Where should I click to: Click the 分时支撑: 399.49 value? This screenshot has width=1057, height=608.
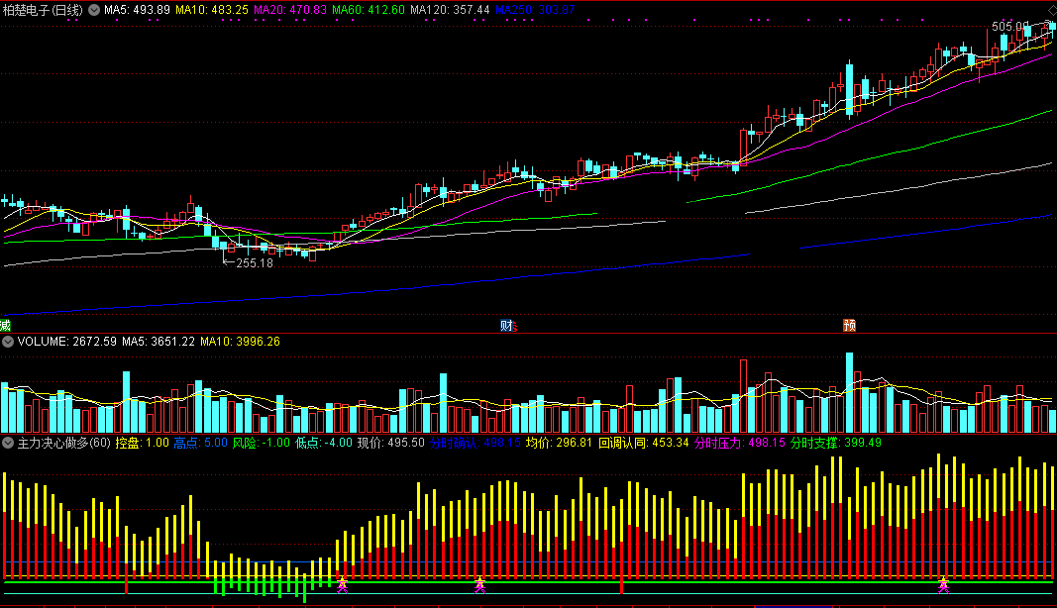tap(836, 443)
